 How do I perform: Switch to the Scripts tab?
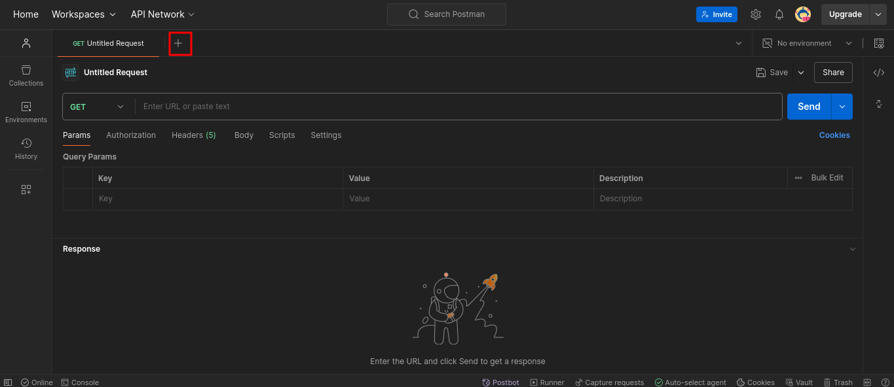pyautogui.click(x=282, y=135)
